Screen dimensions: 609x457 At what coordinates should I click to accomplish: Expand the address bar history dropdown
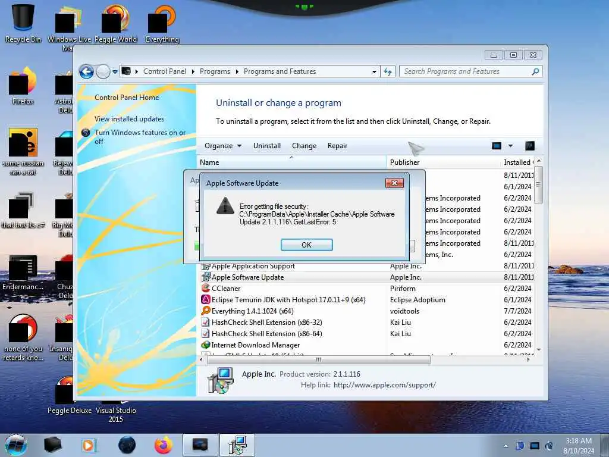pos(374,71)
